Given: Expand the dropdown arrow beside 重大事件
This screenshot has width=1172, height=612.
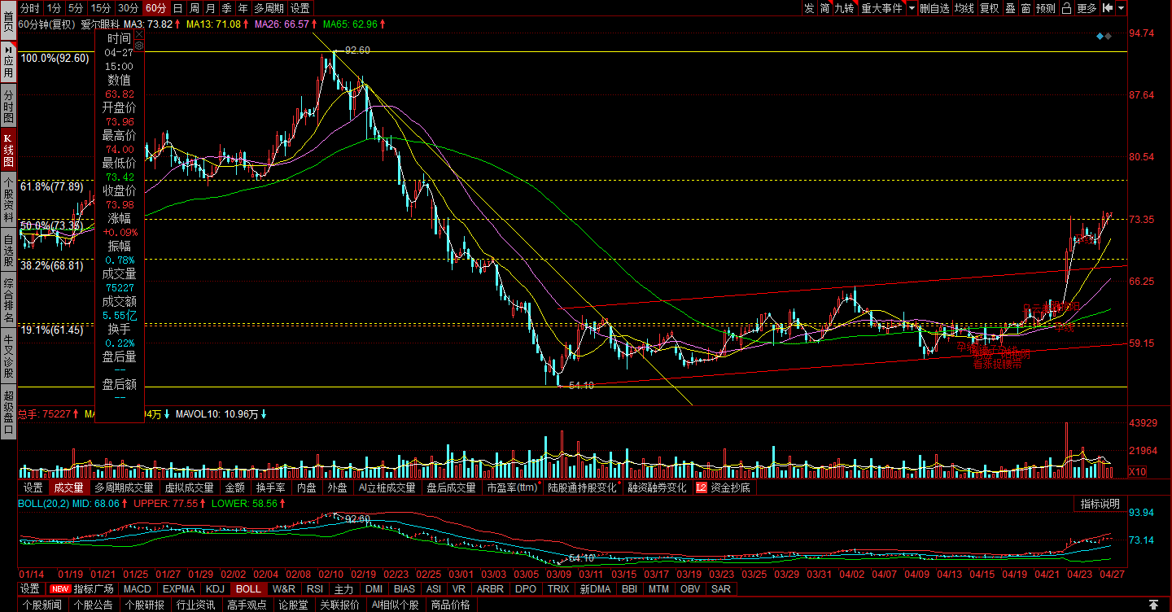Looking at the screenshot, I should click(x=912, y=8).
